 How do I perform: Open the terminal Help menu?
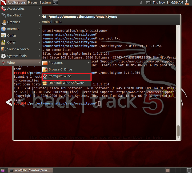point(58,22)
